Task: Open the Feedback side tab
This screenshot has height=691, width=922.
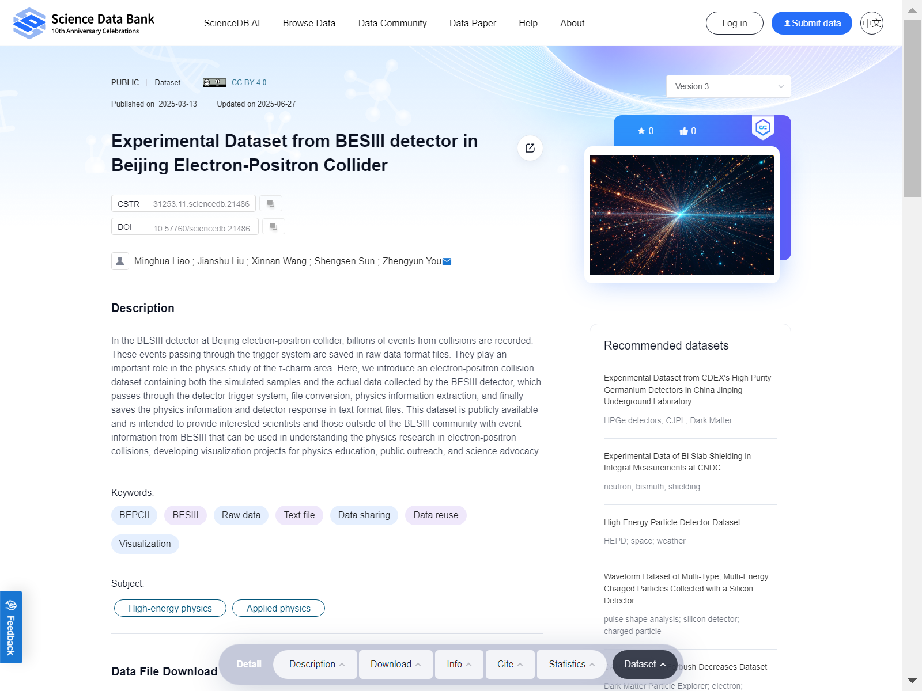Action: click(11, 627)
